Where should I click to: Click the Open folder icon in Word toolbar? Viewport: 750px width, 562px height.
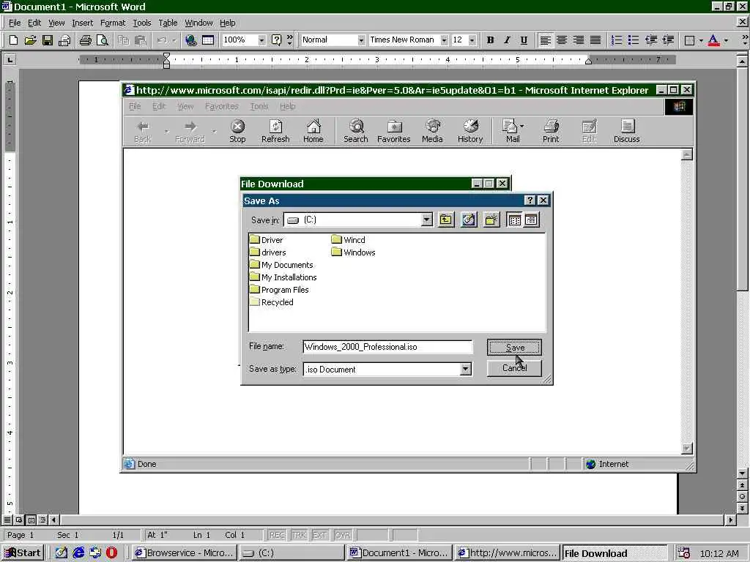(x=30, y=40)
